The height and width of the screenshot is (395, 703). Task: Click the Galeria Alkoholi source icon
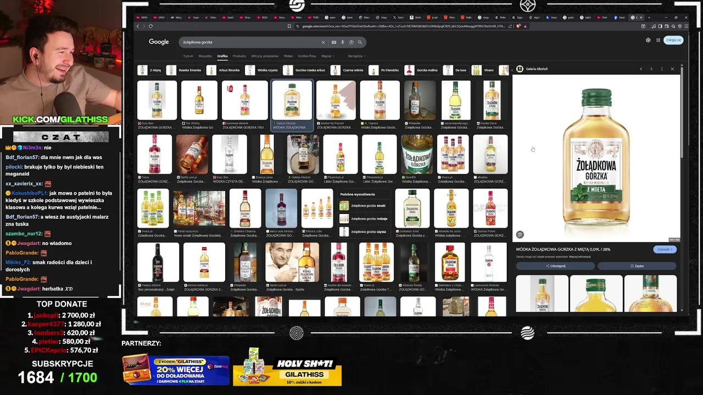pyautogui.click(x=520, y=69)
